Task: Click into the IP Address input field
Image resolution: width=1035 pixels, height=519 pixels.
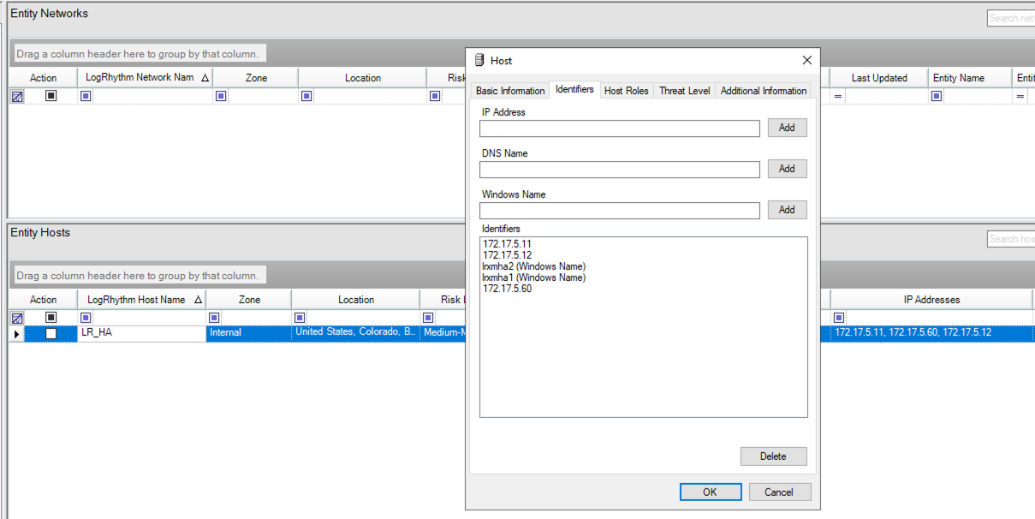Action: click(619, 128)
